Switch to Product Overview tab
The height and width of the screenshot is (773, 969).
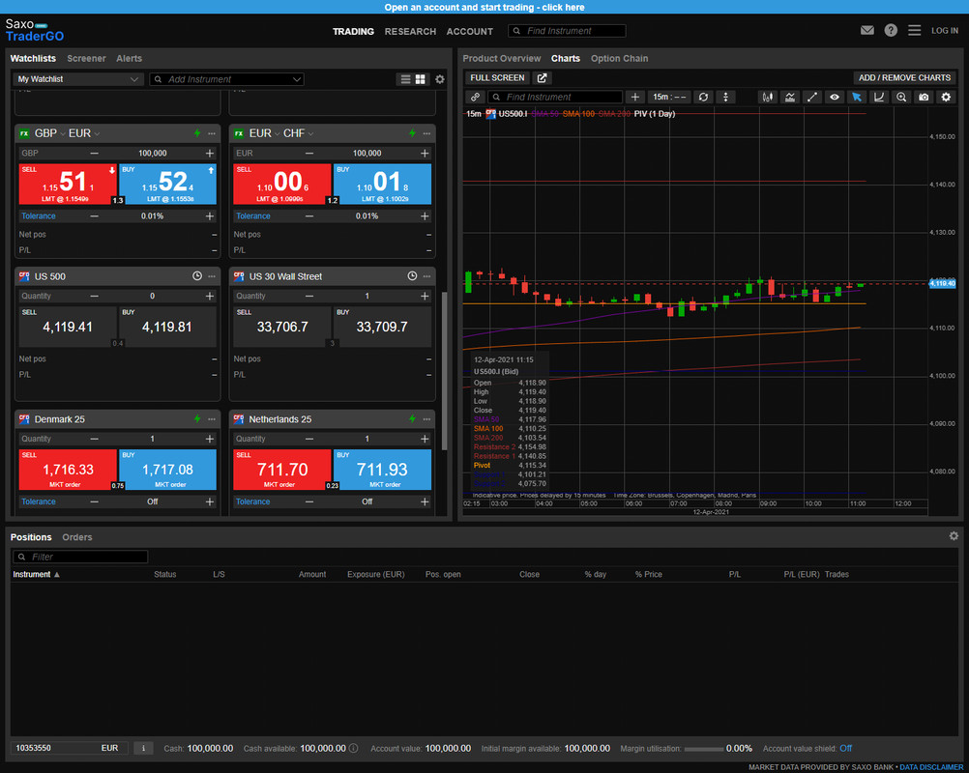point(501,59)
